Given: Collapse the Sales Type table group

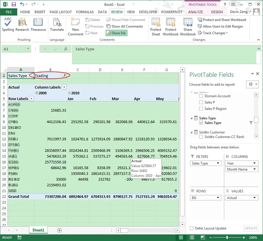Looking at the screenshot, I should (192, 118).
